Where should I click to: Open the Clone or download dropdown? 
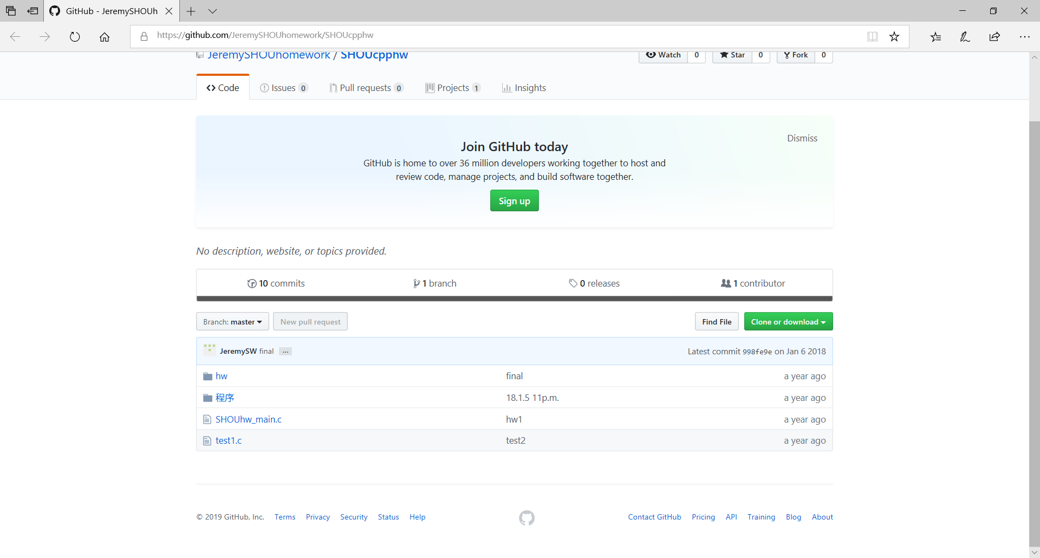click(x=788, y=321)
